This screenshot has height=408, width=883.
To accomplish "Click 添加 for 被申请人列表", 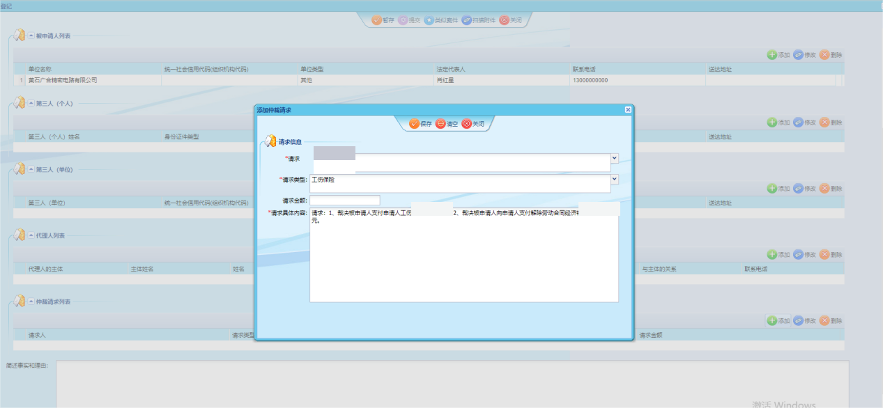I will [778, 55].
